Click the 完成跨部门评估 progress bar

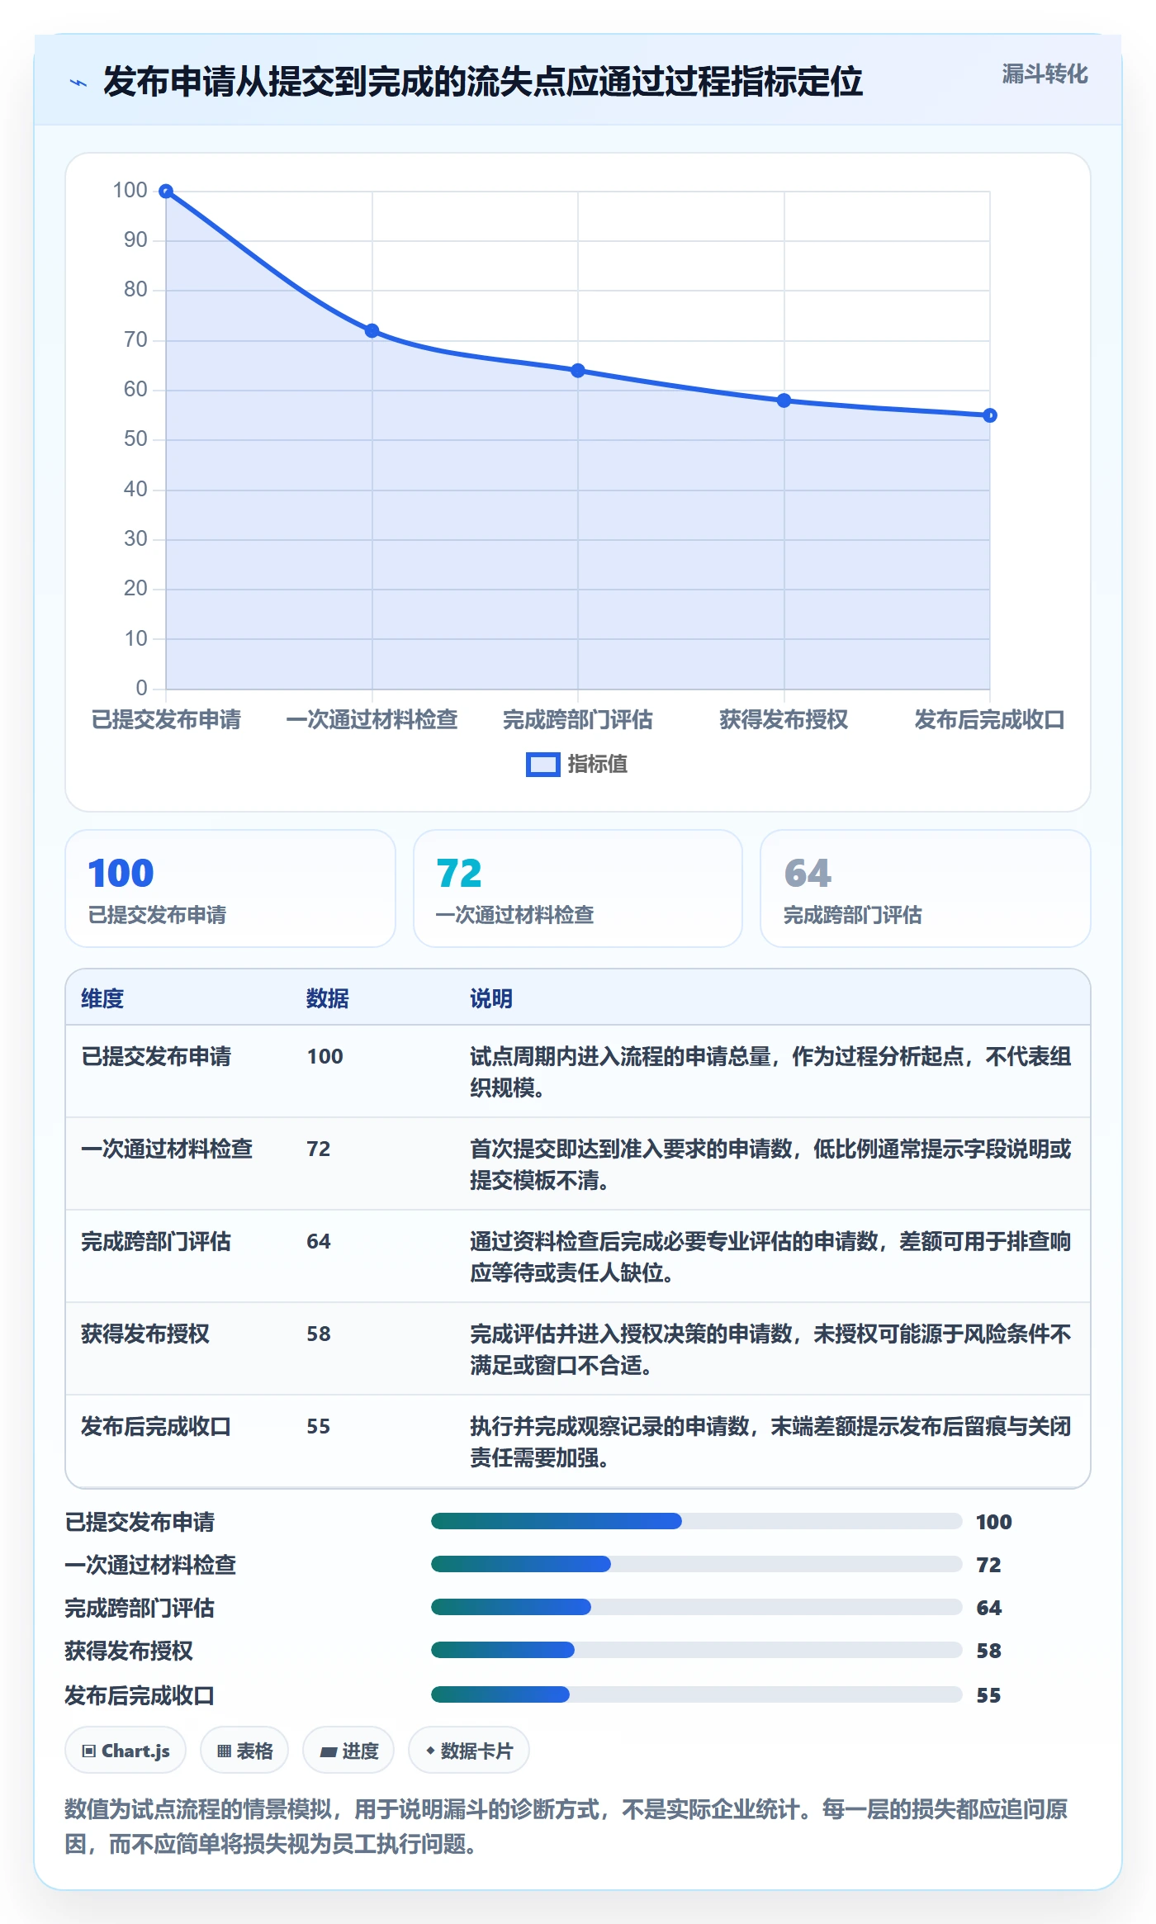(x=697, y=1607)
